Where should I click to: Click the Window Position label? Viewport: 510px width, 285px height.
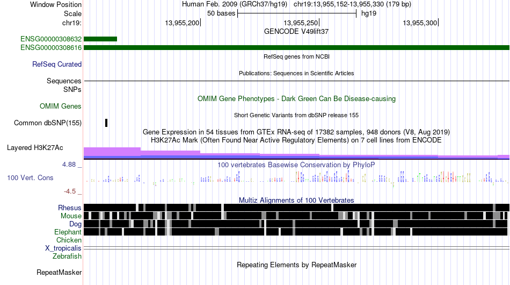tap(56, 4)
